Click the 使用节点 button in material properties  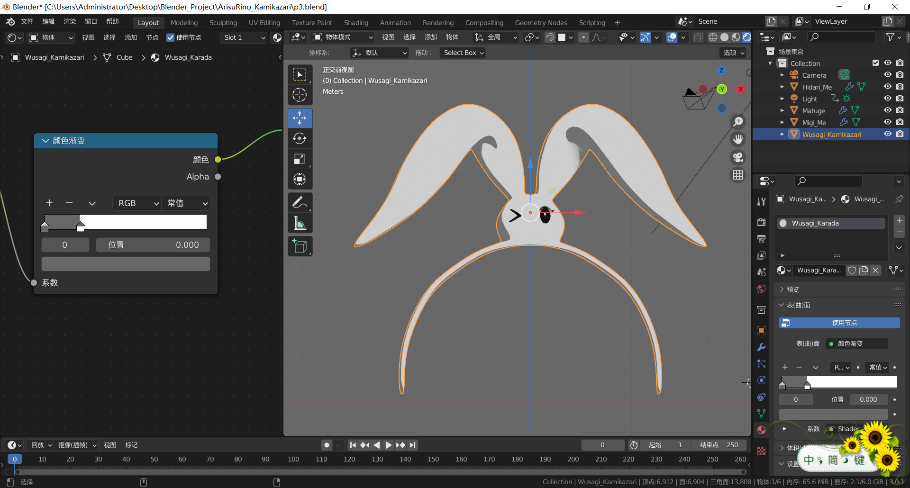tap(839, 323)
